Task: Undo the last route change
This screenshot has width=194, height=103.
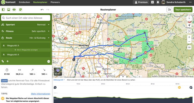Action: coord(42,10)
